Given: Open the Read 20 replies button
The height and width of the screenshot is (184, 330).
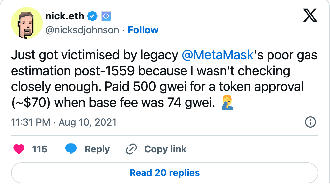Looking at the screenshot, I should point(165,173).
